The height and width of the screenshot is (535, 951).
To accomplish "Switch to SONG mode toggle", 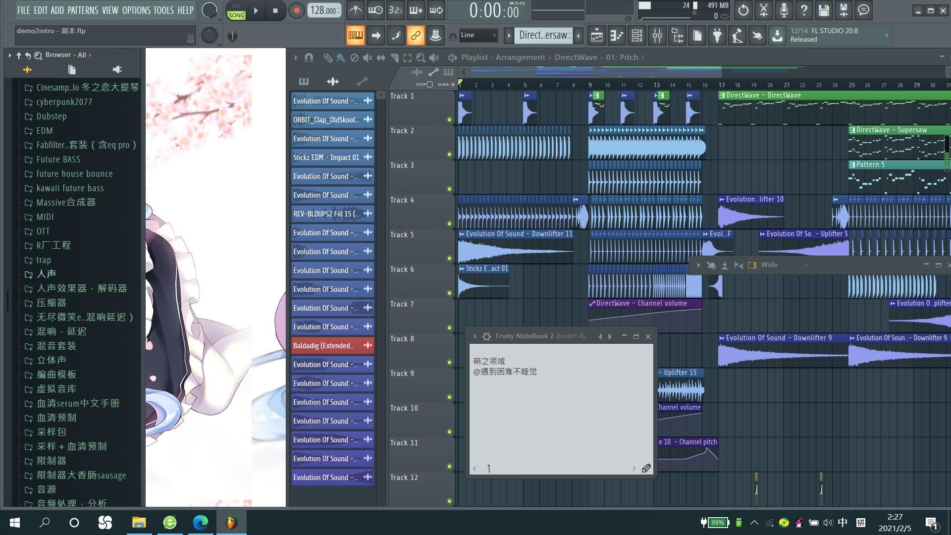I will click(236, 15).
